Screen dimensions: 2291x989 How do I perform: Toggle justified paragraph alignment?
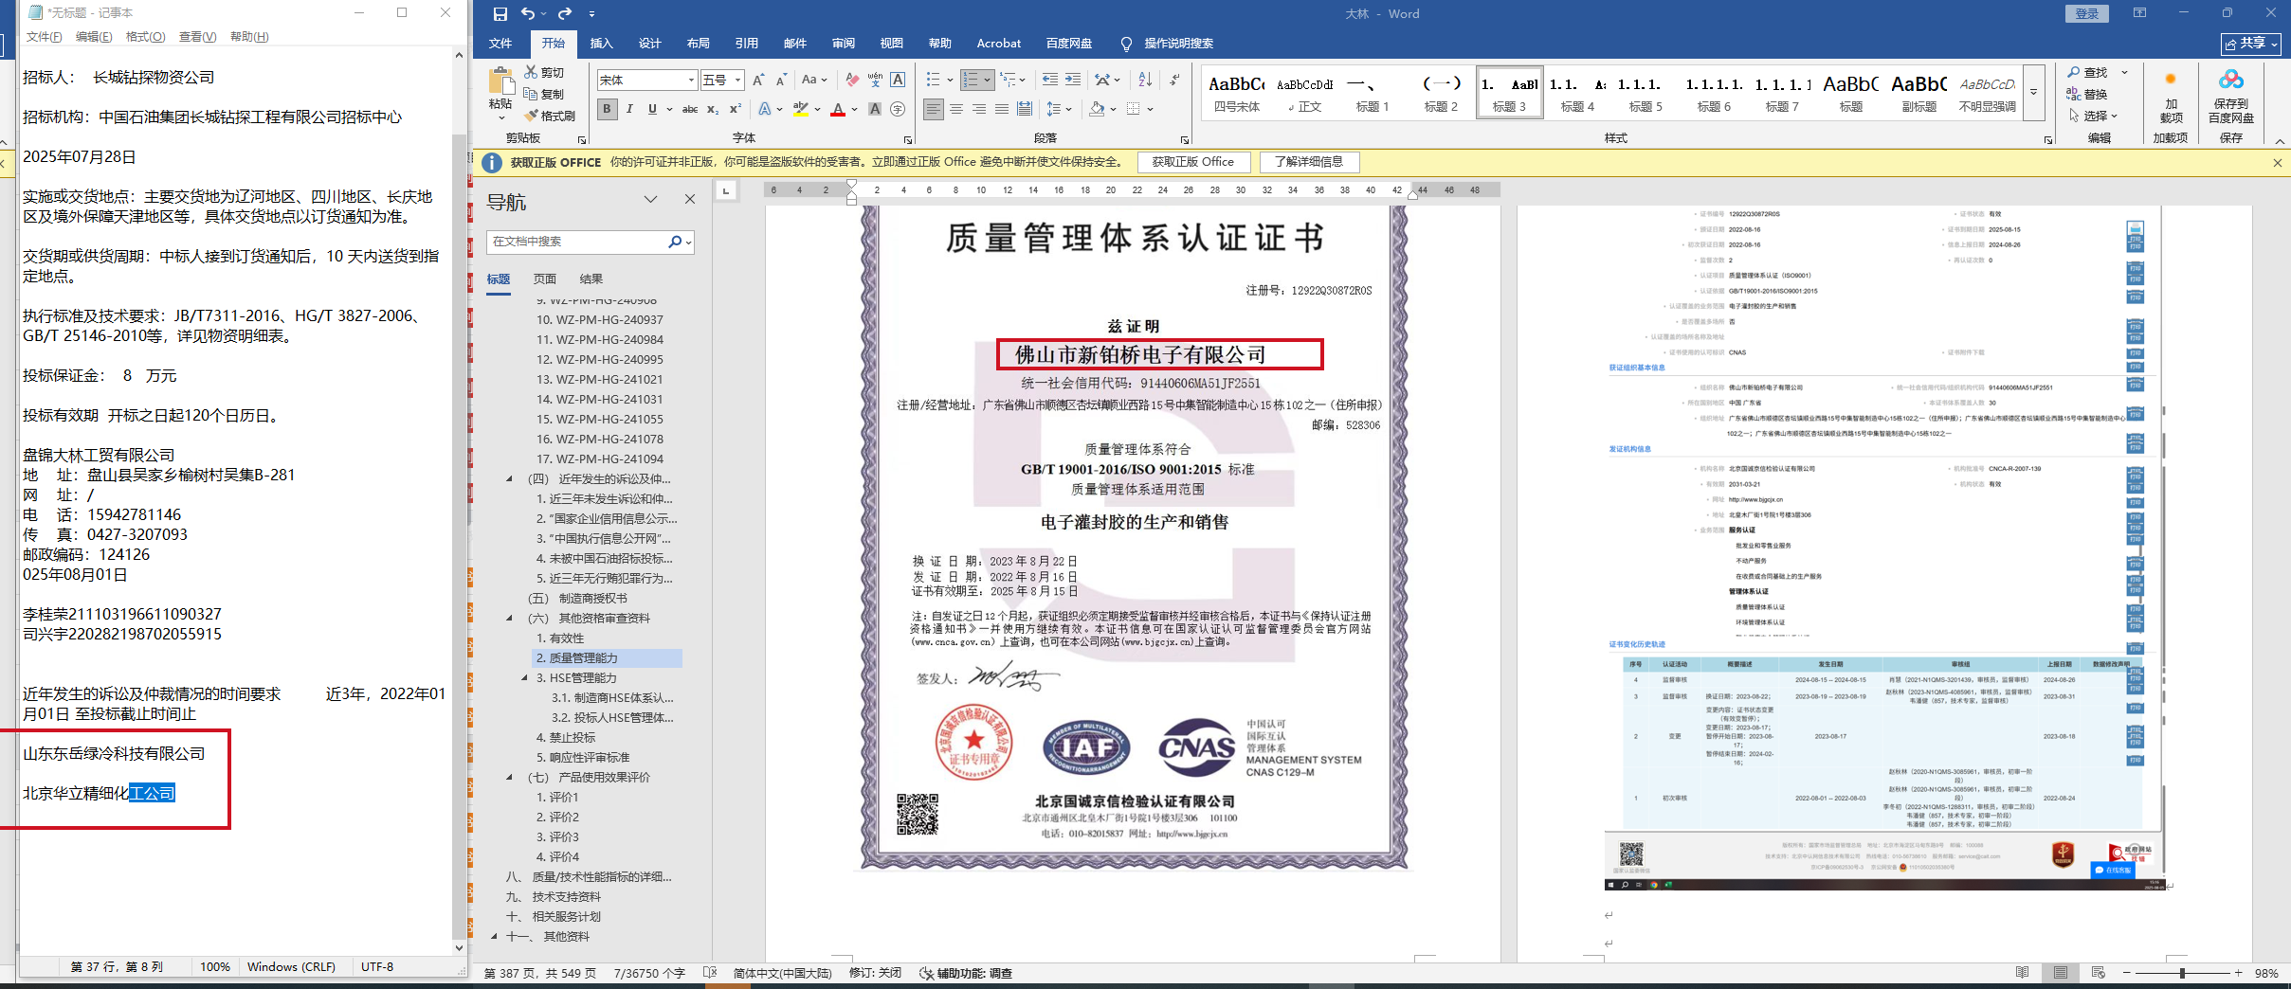coord(1002,110)
